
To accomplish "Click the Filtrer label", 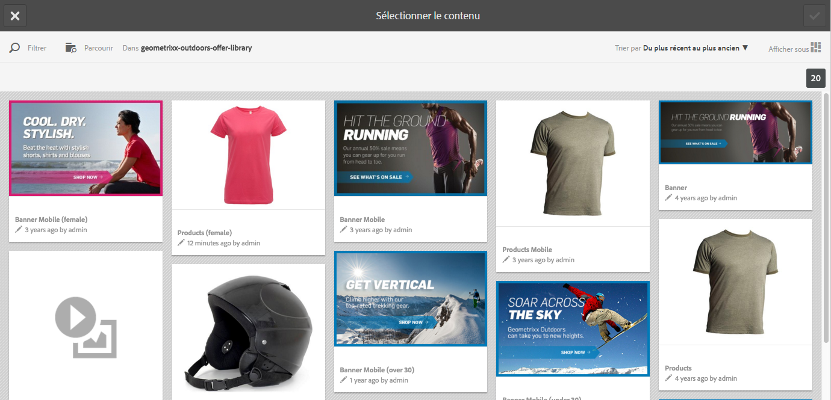I will pos(37,48).
